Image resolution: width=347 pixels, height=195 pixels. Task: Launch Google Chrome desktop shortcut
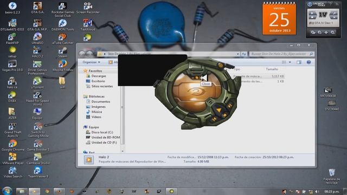(12, 146)
